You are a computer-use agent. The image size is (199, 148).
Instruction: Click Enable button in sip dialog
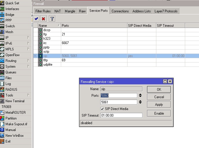(x=159, y=113)
